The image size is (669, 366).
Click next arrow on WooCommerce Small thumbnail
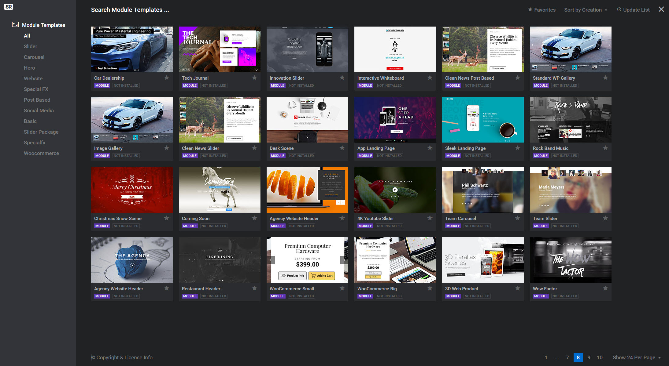[x=344, y=260]
